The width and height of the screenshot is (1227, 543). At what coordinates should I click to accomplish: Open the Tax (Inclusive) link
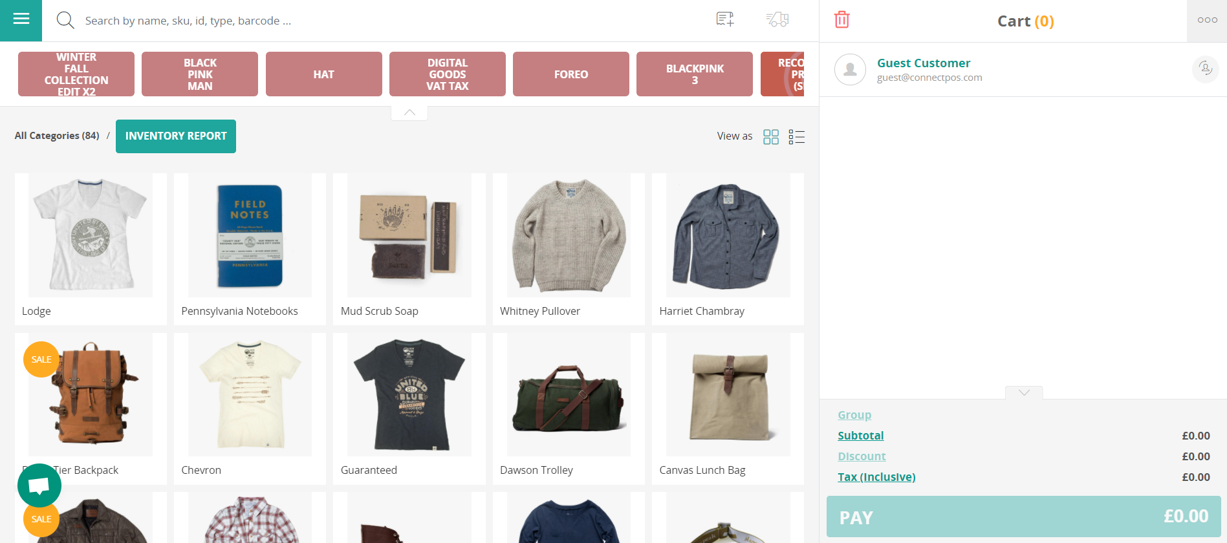point(876,477)
